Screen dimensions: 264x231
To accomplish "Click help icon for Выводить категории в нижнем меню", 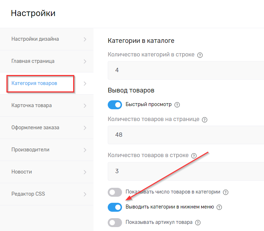I will (219, 207).
